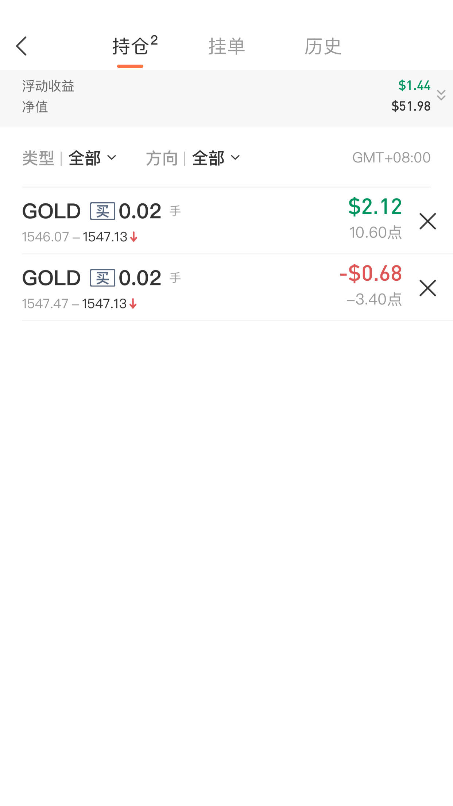Switch to the 历史 tab

[323, 47]
